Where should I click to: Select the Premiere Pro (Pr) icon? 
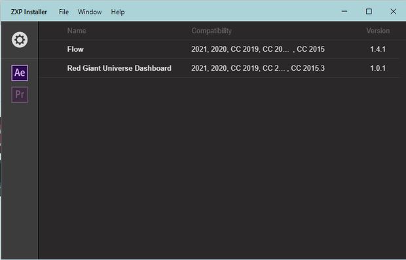click(20, 94)
